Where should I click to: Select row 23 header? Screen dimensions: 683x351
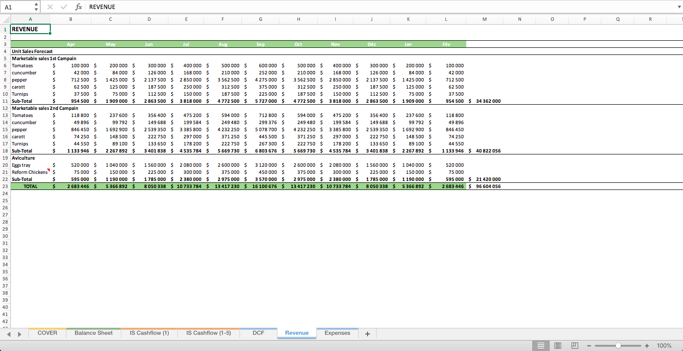pyautogui.click(x=5, y=186)
